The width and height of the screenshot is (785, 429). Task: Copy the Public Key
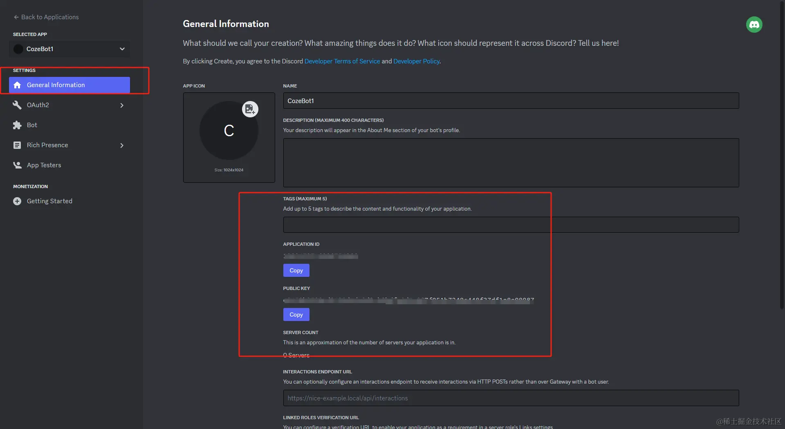coord(296,314)
